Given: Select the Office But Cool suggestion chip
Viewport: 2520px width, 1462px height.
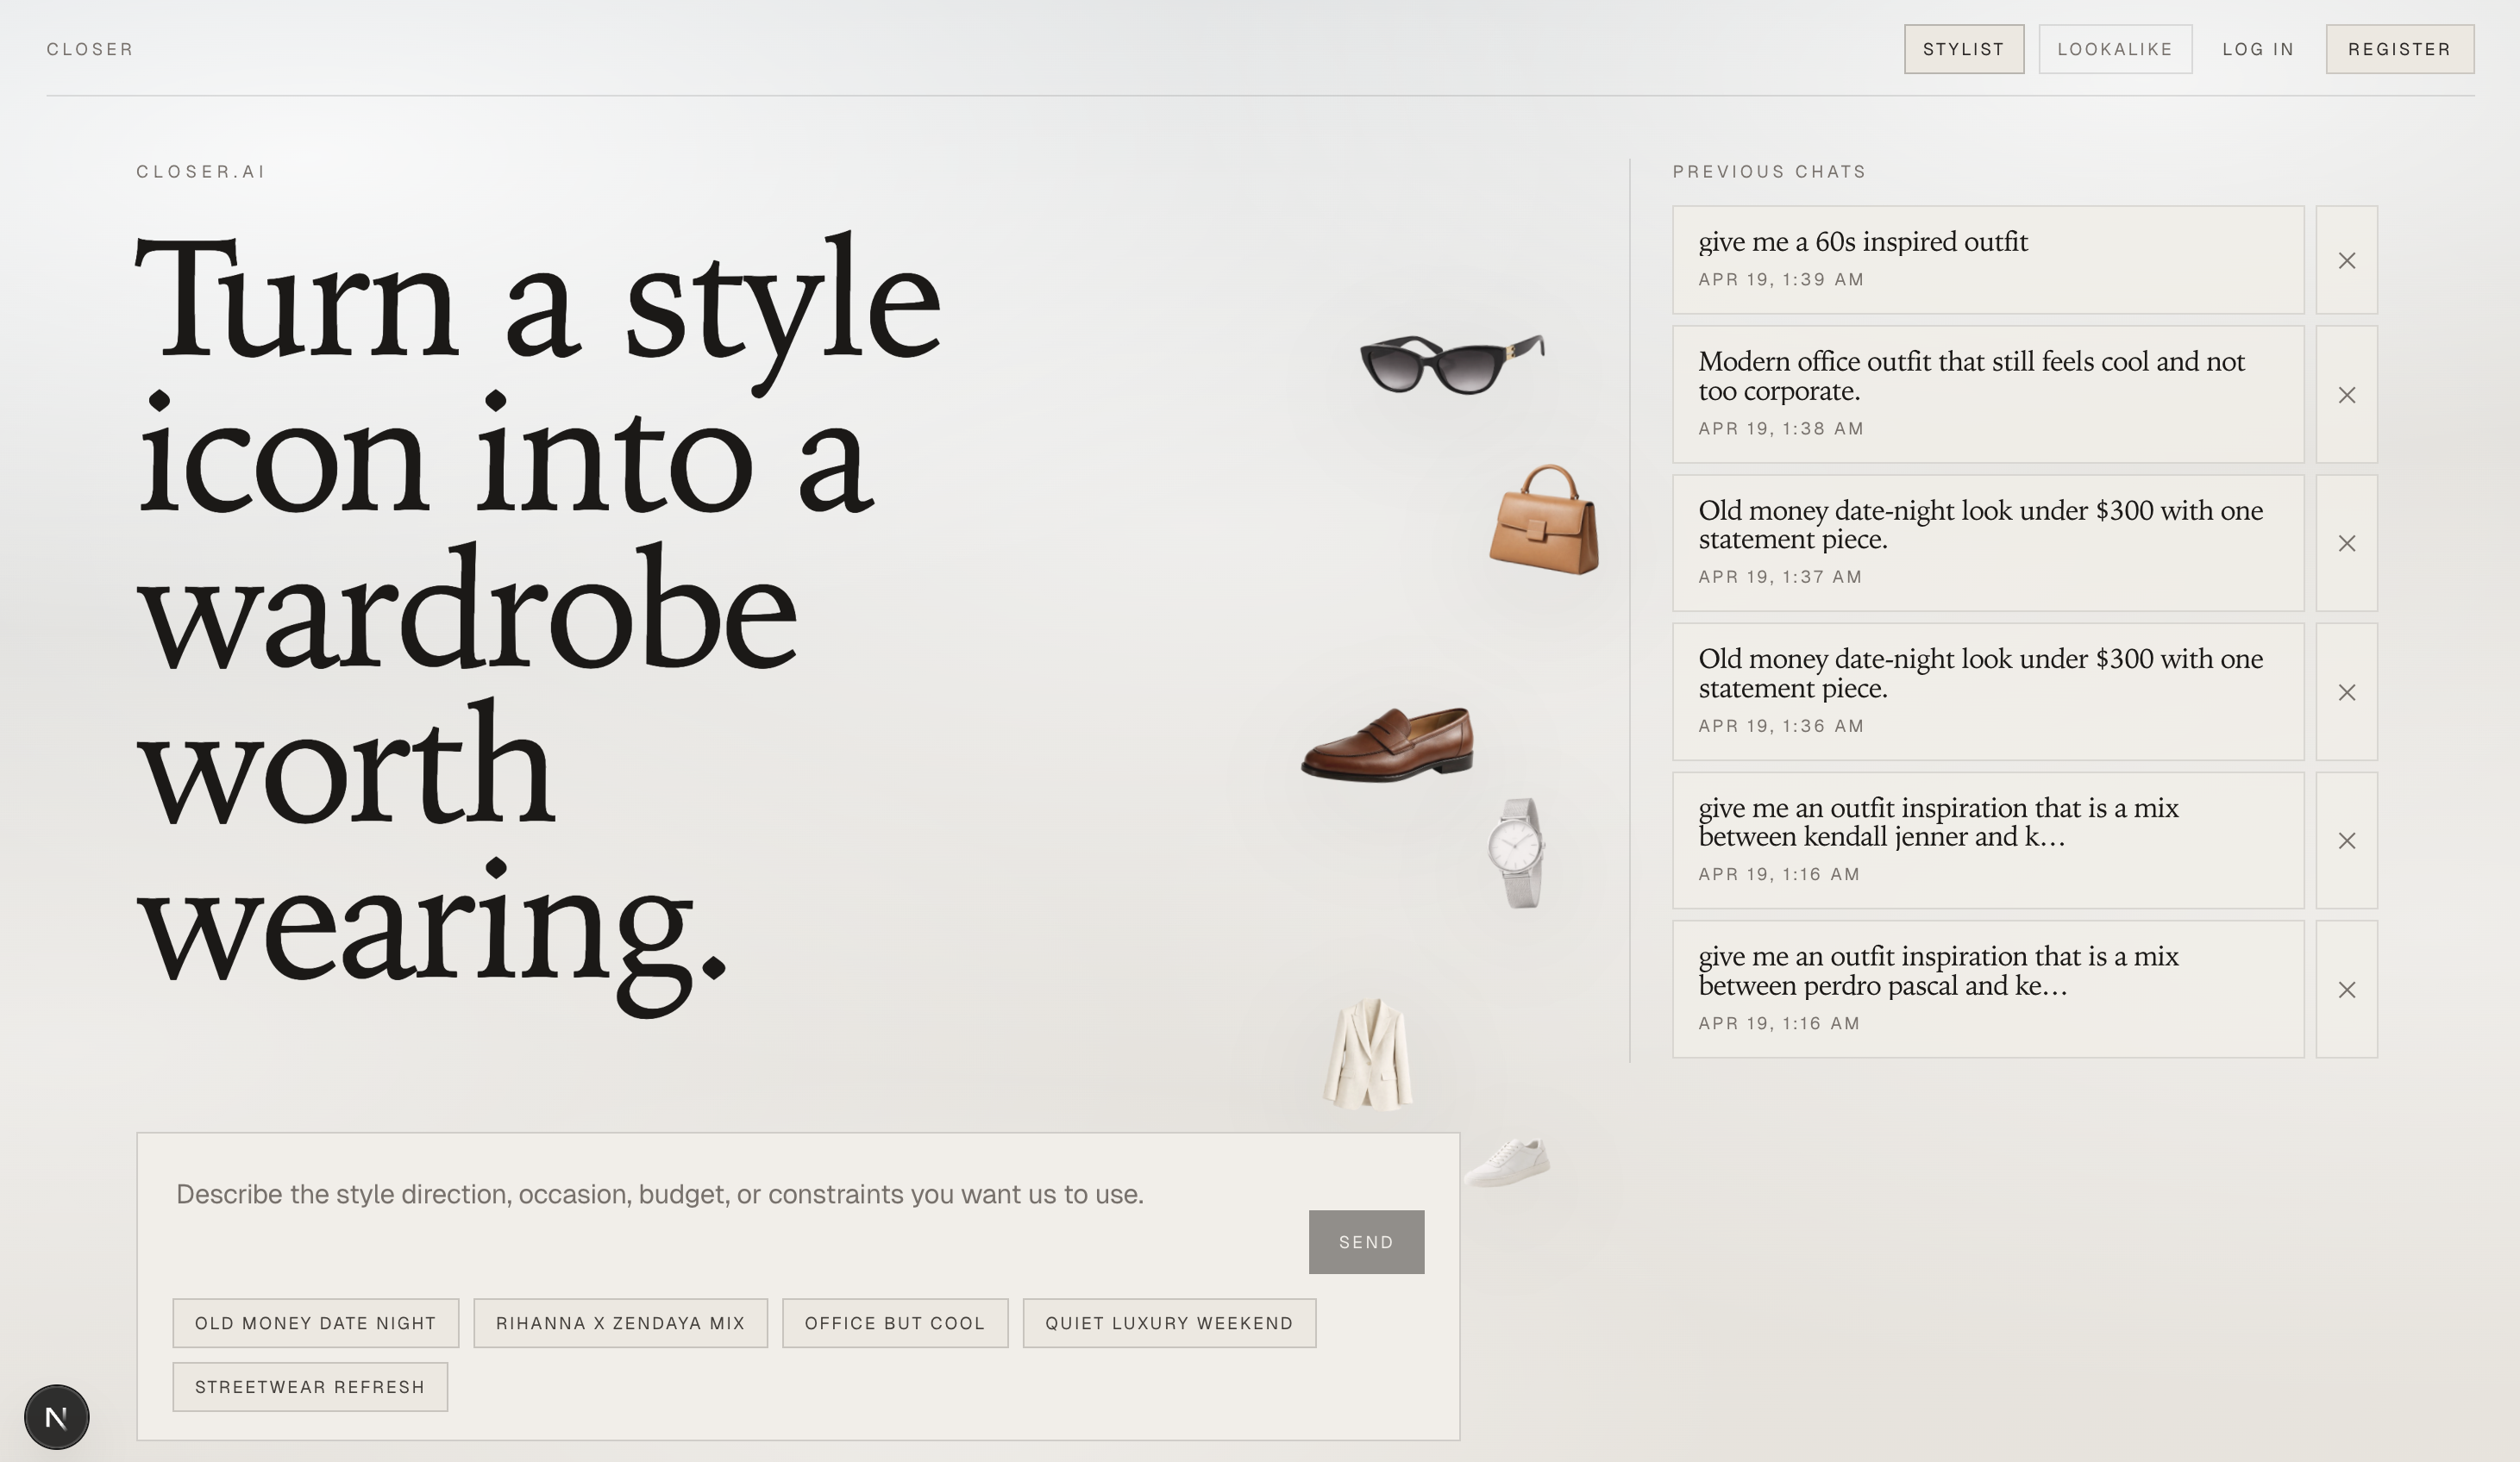Looking at the screenshot, I should (x=894, y=1323).
